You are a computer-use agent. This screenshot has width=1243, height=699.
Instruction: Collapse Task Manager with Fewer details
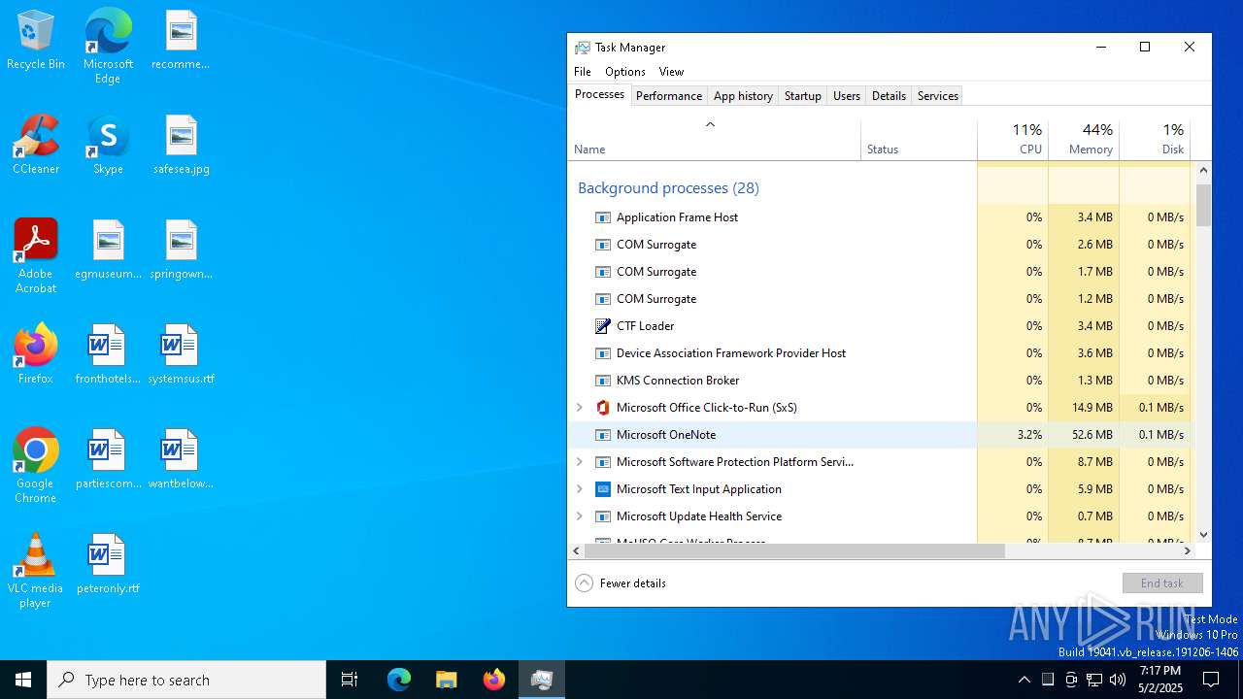621,582
